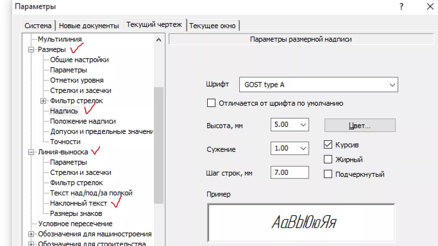Select the Текущий чертеж tab
This screenshot has height=246, width=438.
(x=154, y=24)
